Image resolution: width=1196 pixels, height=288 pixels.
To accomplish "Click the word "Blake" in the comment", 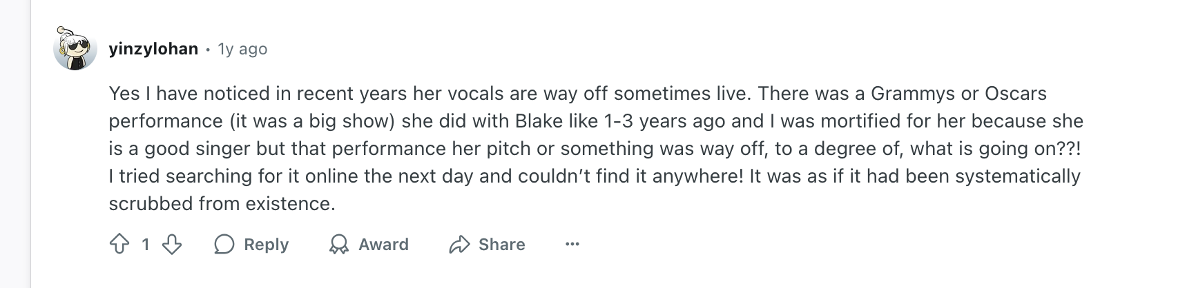I will tap(539, 121).
